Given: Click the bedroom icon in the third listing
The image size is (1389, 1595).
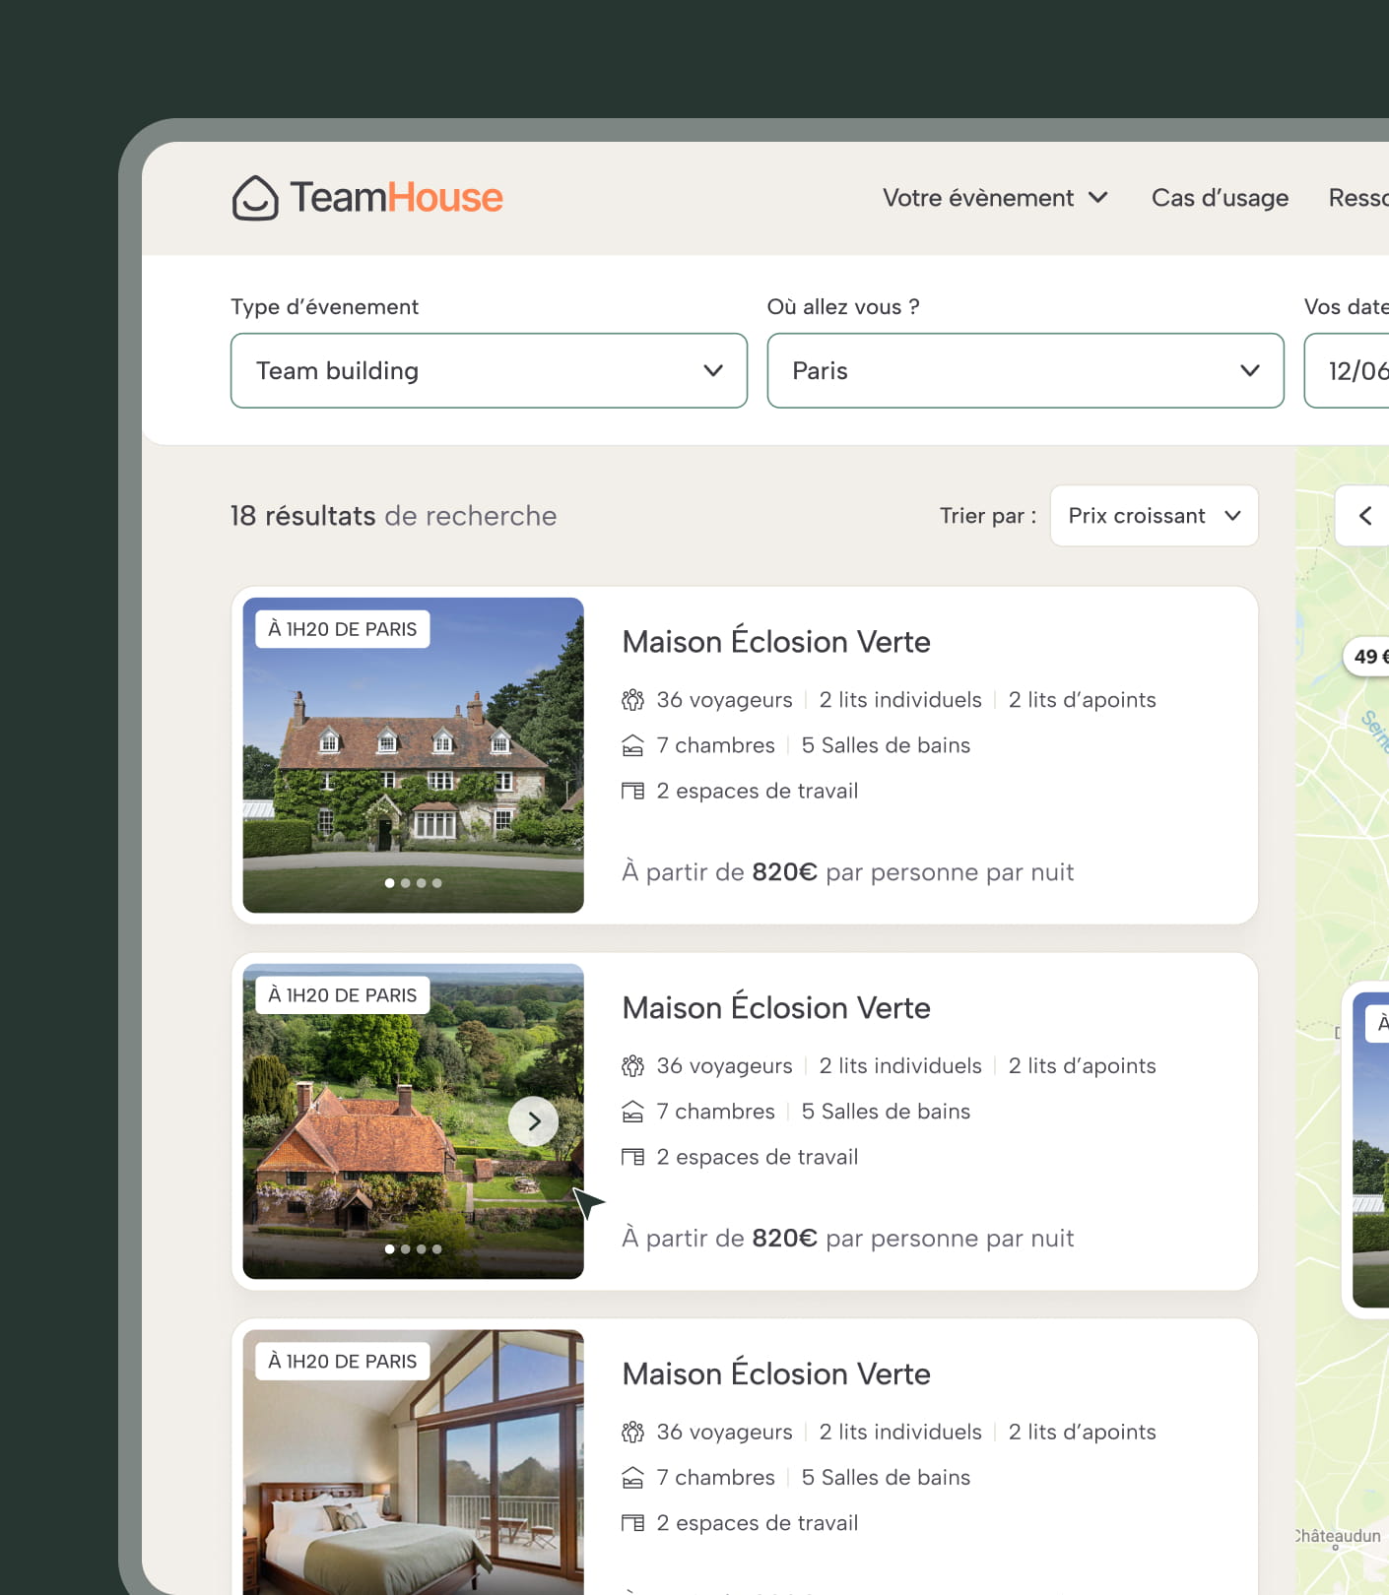Looking at the screenshot, I should point(632,1478).
